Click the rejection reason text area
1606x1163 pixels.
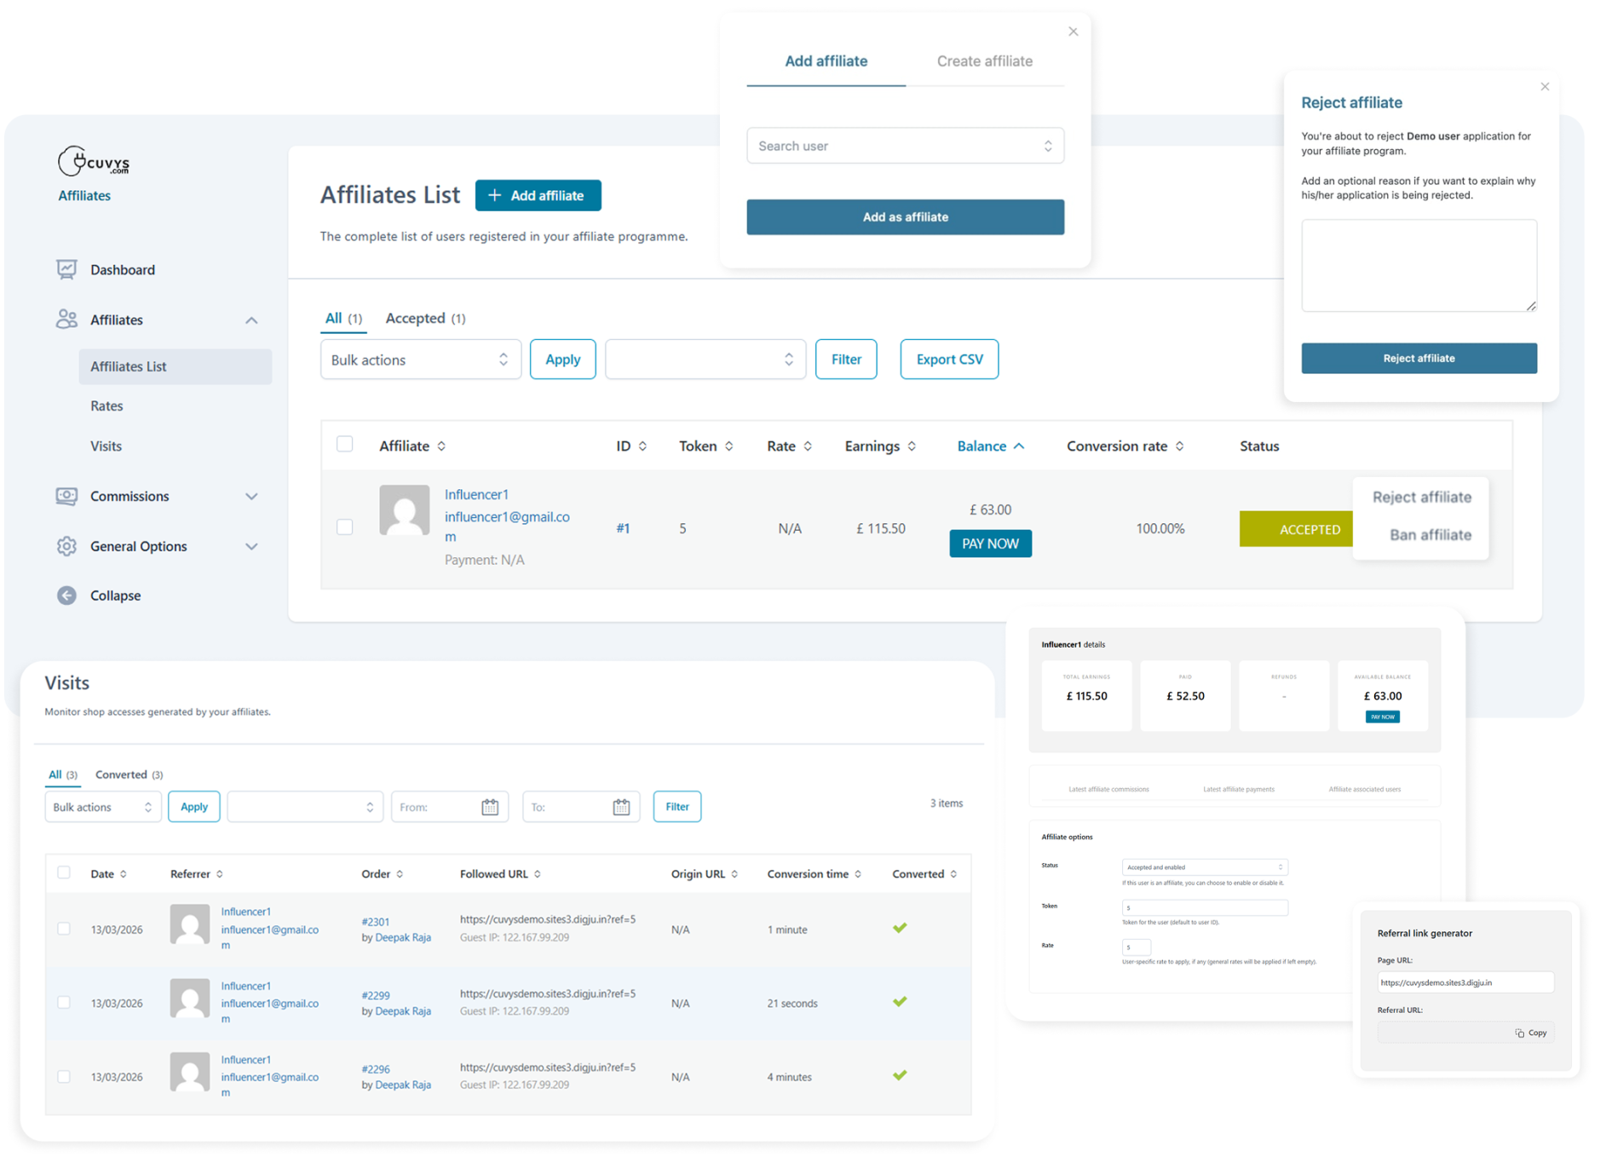1419,265
